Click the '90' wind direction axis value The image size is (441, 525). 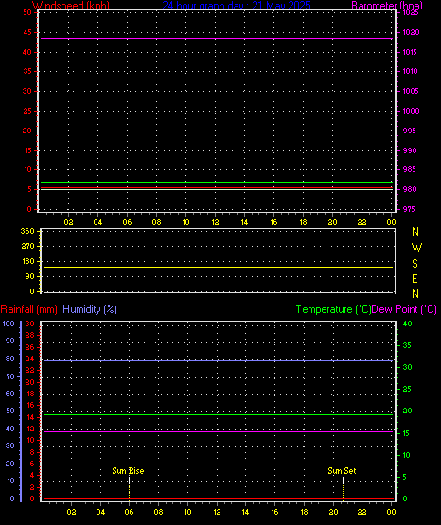(x=30, y=276)
